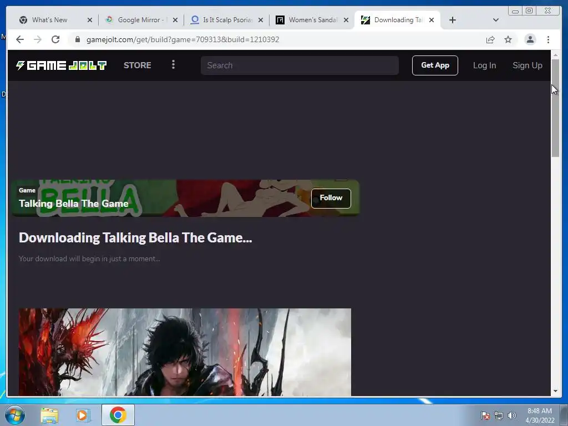Open the Sign Up link

pyautogui.click(x=527, y=65)
